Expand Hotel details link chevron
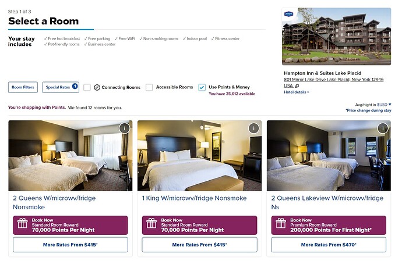The height and width of the screenshot is (261, 402). (x=308, y=92)
